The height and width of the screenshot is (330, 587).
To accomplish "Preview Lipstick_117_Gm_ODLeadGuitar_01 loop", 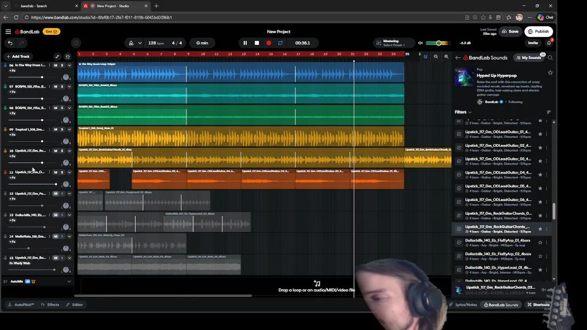I will (459, 134).
